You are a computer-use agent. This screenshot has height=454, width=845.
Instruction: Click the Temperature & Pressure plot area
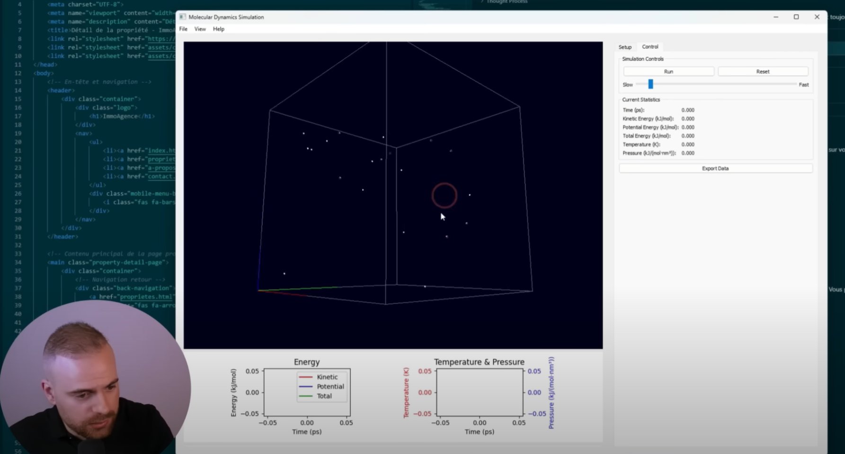[x=480, y=392]
